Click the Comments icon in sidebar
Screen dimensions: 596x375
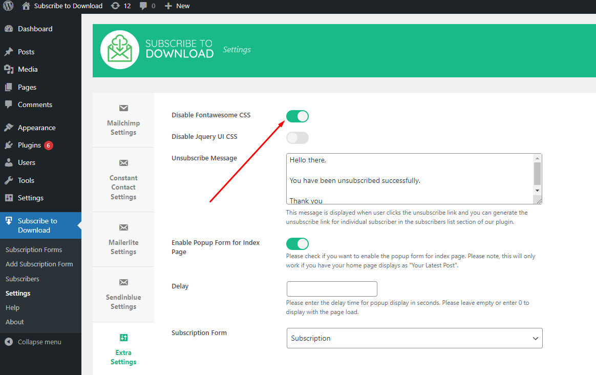pos(9,105)
